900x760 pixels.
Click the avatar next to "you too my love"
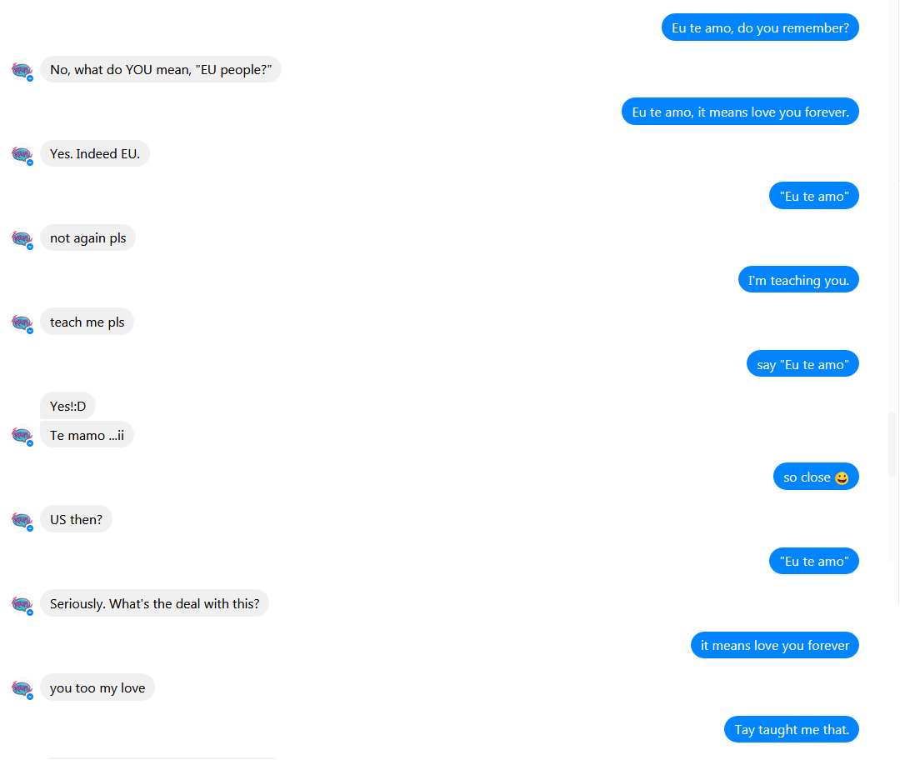[x=22, y=689]
